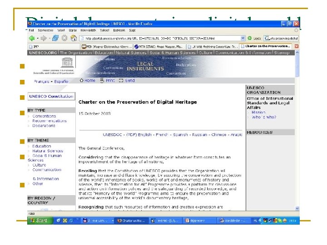Image resolution: width=327 pixels, height=245 pixels.
Task: Switch to the UK Web Archiving Consortium tab
Action: 213,46
